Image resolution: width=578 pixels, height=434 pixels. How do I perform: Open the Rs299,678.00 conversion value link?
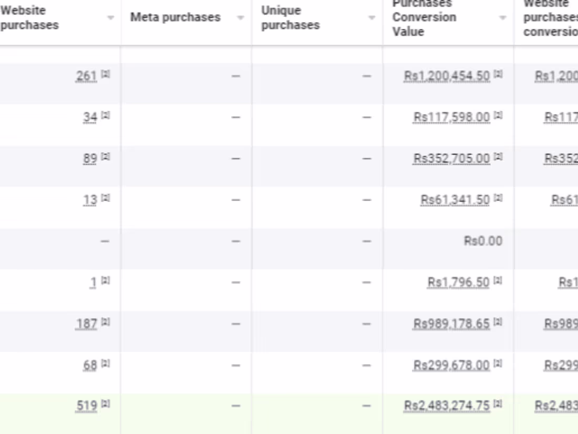pyautogui.click(x=451, y=365)
